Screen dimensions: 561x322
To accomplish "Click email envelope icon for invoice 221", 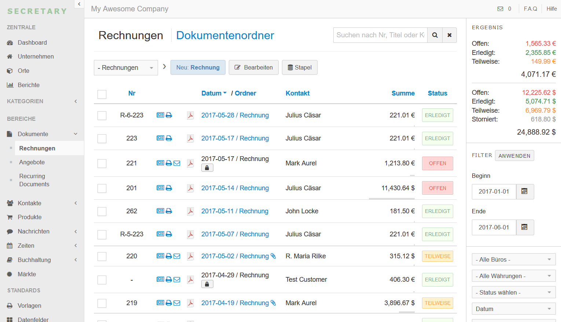I will click(x=177, y=163).
